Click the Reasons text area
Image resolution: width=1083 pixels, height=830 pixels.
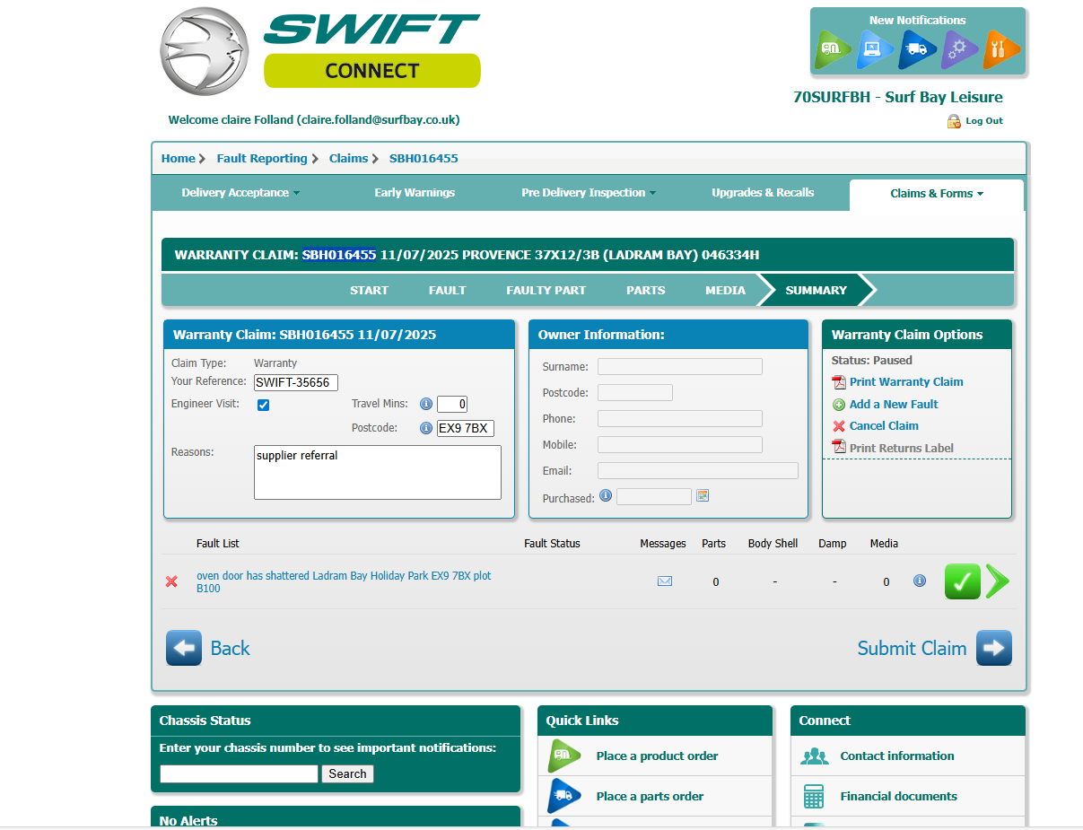(378, 473)
